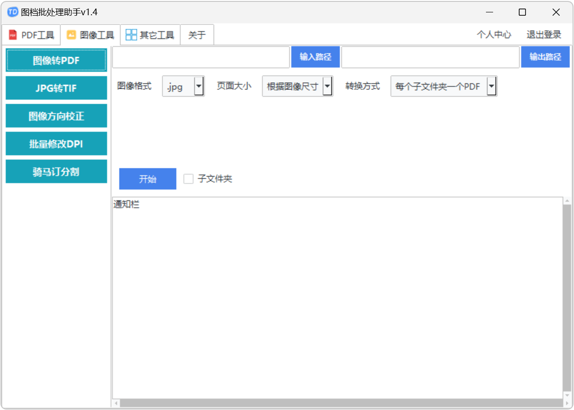Toggle the 子文件夹 checkbox
The height and width of the screenshot is (410, 574).
188,179
